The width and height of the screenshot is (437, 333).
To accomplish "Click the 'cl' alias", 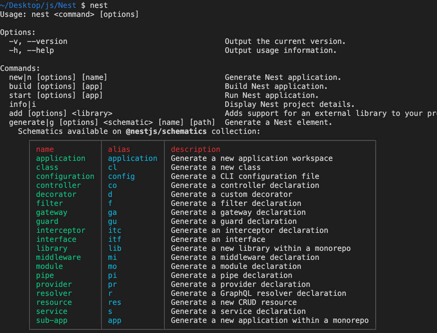I will [x=112, y=167].
